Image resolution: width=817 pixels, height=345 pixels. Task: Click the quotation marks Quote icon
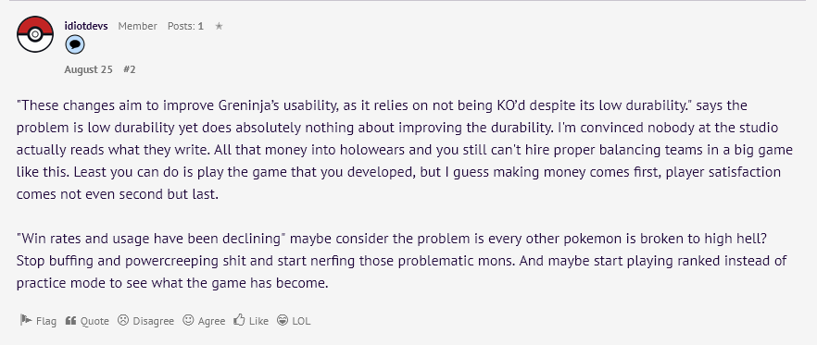click(70, 320)
